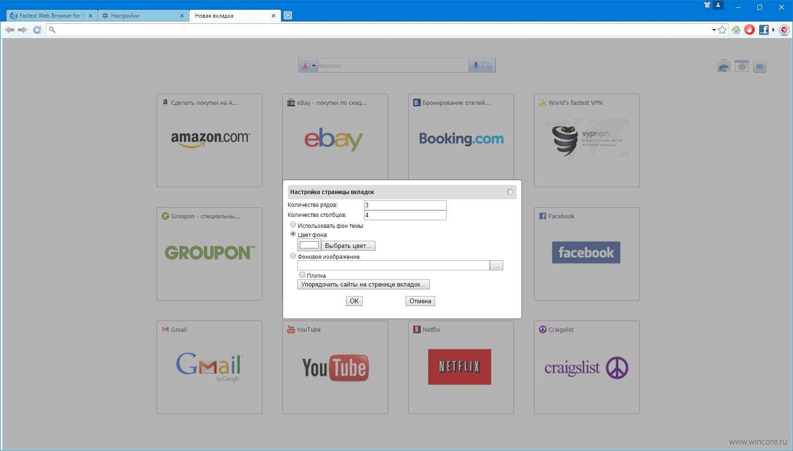Close the Настройки tab
Image resolution: width=793 pixels, height=451 pixels.
point(182,16)
